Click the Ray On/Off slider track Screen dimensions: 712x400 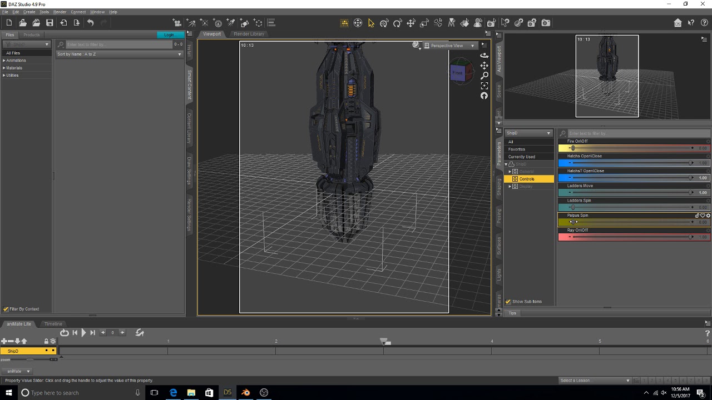pyautogui.click(x=631, y=237)
